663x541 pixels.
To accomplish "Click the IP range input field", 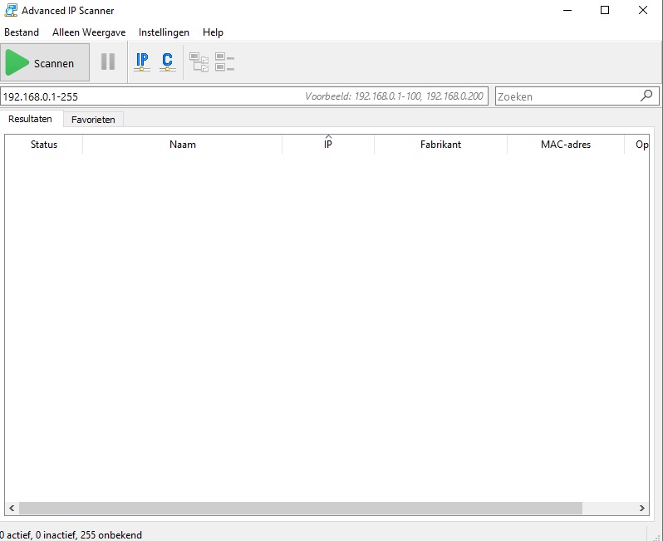I will tap(244, 96).
